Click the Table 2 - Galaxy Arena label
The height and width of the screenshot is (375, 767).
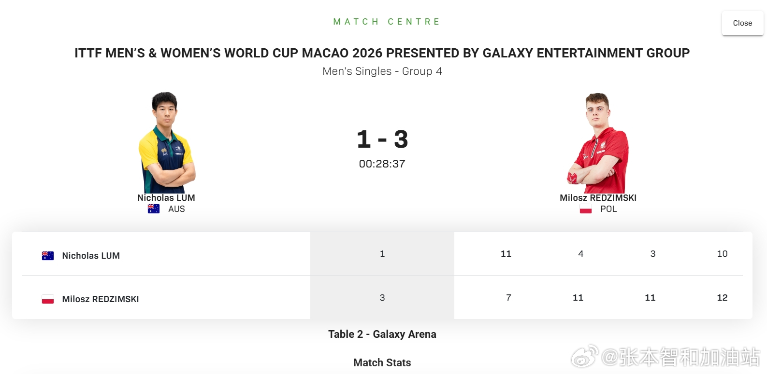tap(382, 334)
